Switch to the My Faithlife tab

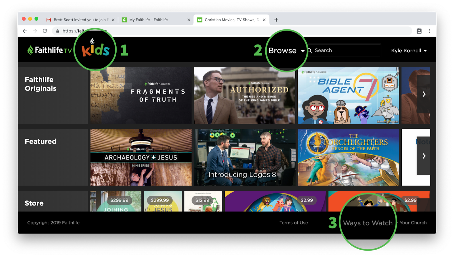tap(155, 20)
